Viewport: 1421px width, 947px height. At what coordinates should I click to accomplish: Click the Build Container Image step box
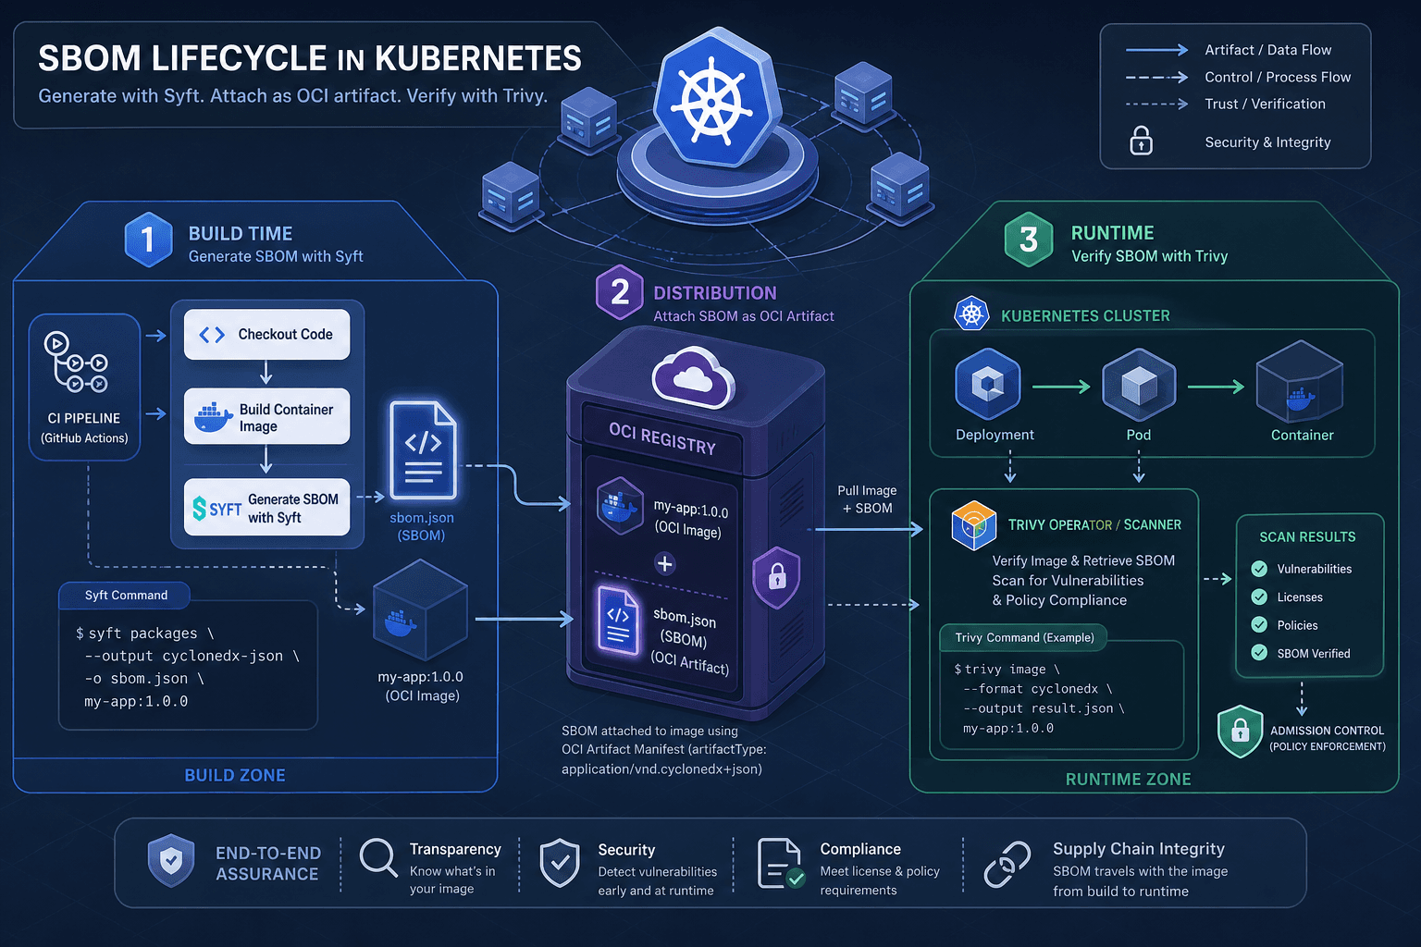(266, 417)
